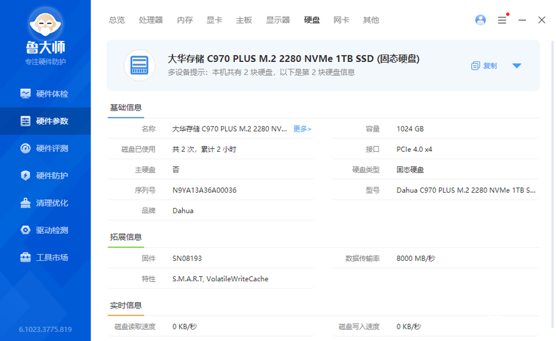Select 硬件评测 in the sidebar

(45, 148)
